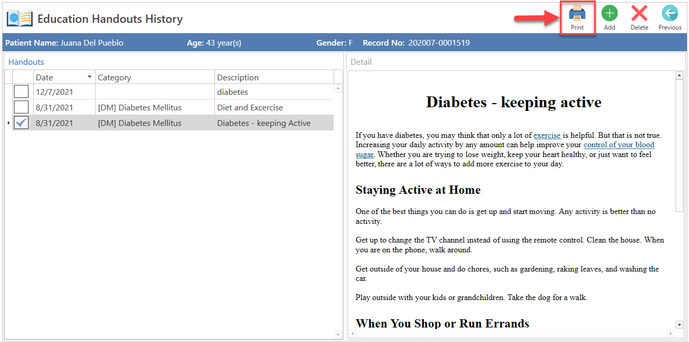This screenshot has height=342, width=689.
Task: Click the handouts list scroll up arrow
Action: click(x=338, y=89)
